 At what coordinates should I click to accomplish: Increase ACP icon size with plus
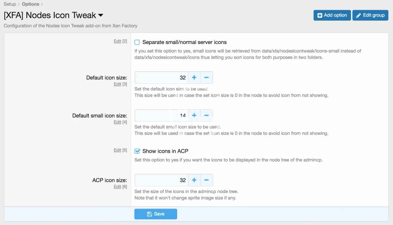[x=194, y=180]
